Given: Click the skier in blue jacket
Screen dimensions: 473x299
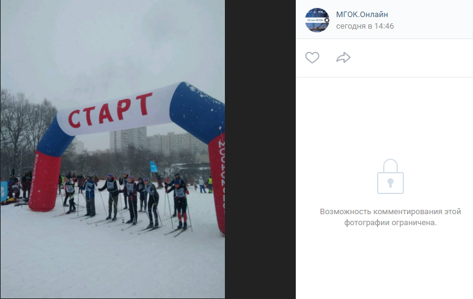Looking at the screenshot, I should point(90,196).
